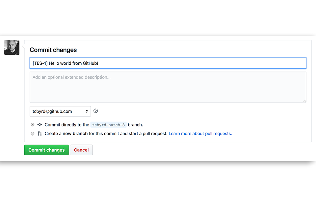Open the question mark help tooltip

point(95,111)
